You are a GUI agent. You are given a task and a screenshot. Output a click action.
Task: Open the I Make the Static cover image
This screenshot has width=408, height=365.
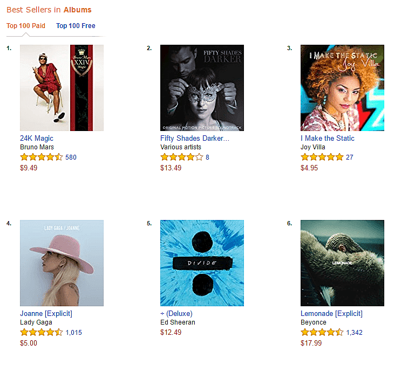click(342, 88)
